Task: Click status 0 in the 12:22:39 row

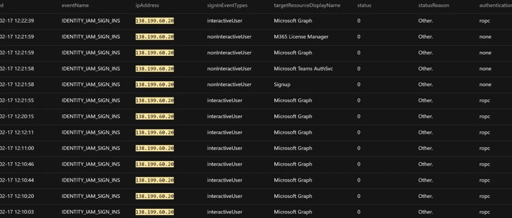Action: coord(359,21)
